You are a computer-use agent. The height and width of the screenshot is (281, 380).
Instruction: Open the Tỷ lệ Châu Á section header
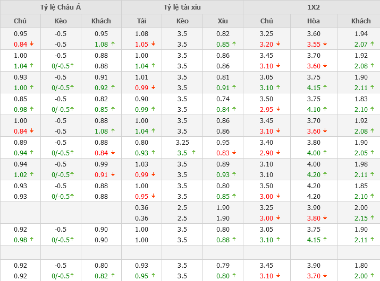(61, 7)
